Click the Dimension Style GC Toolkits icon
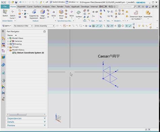The height and width of the screenshot is (132, 160). click(x=136, y=12)
